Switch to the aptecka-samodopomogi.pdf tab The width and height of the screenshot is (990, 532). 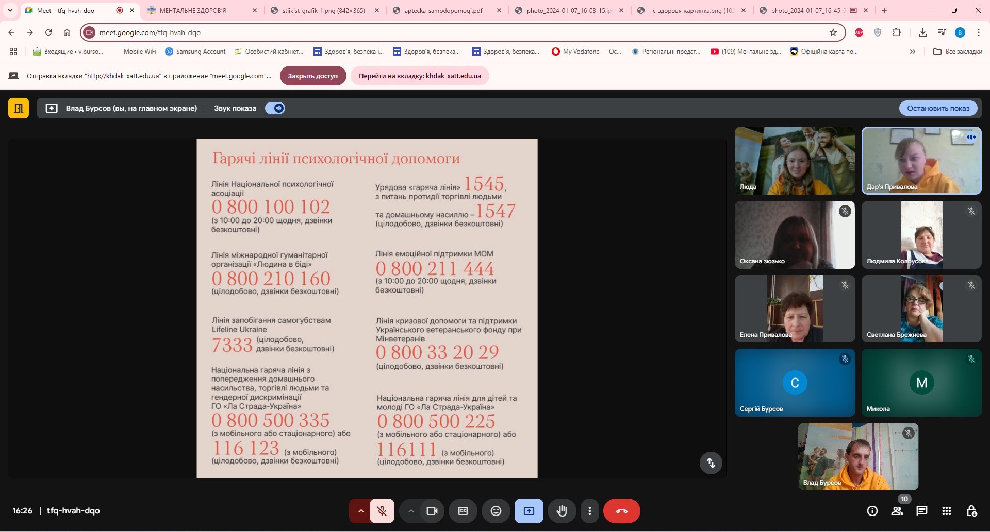443,10
